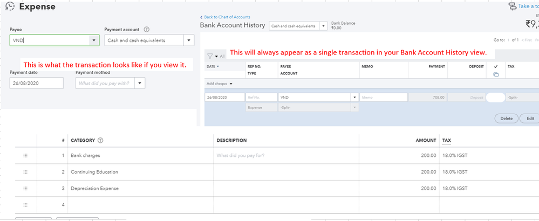The image size is (539, 221).
Task: Click the Expense recent transactions clock icon
Action: pos(9,7)
